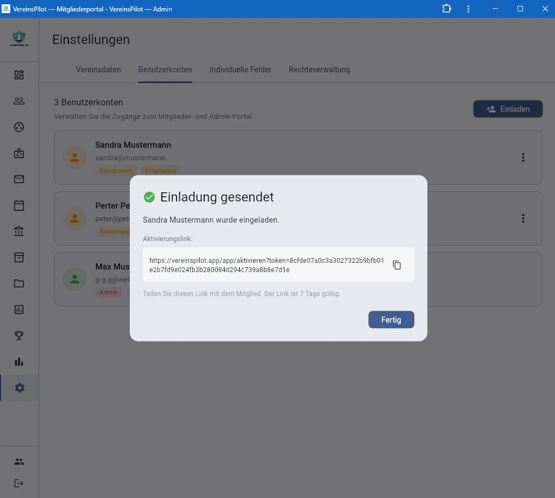The height and width of the screenshot is (498, 555).
Task: Open the Individuelle Felder tab
Action: point(241,70)
